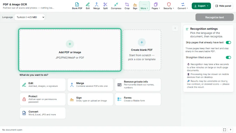Open the Protect quick action card
The image size is (236, 133).
43,99
